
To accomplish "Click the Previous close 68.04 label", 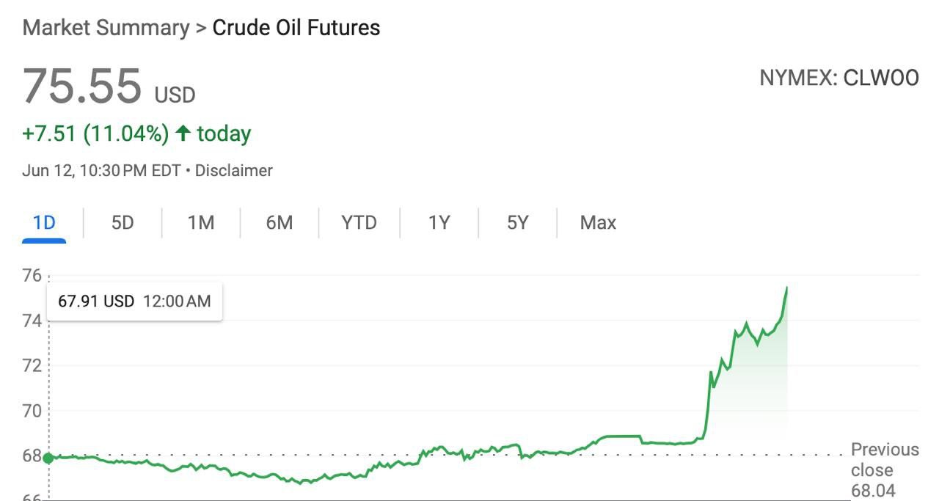I will 884,469.
